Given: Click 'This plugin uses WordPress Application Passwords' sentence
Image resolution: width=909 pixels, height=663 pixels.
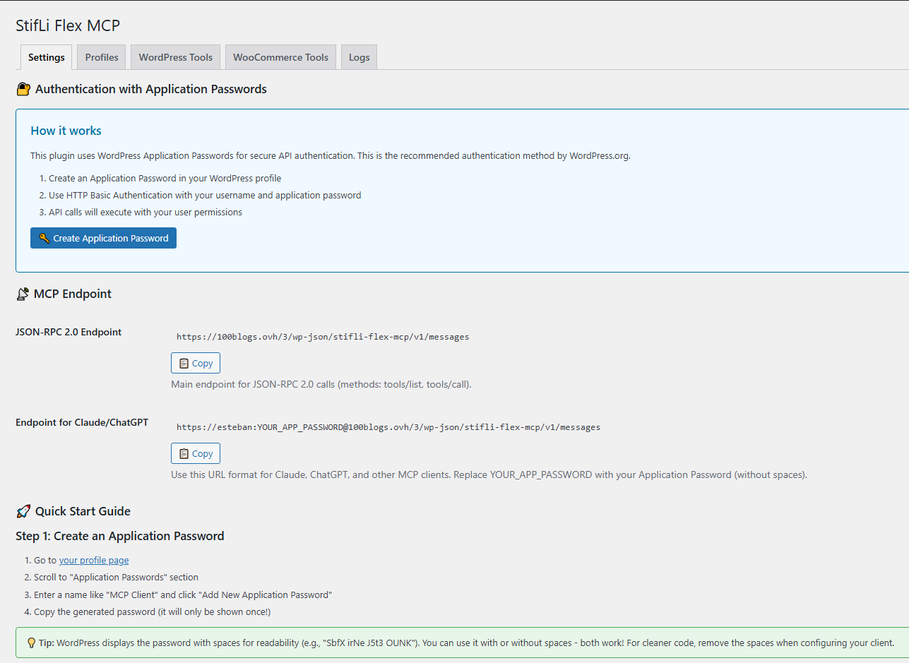Looking at the screenshot, I should [331, 156].
